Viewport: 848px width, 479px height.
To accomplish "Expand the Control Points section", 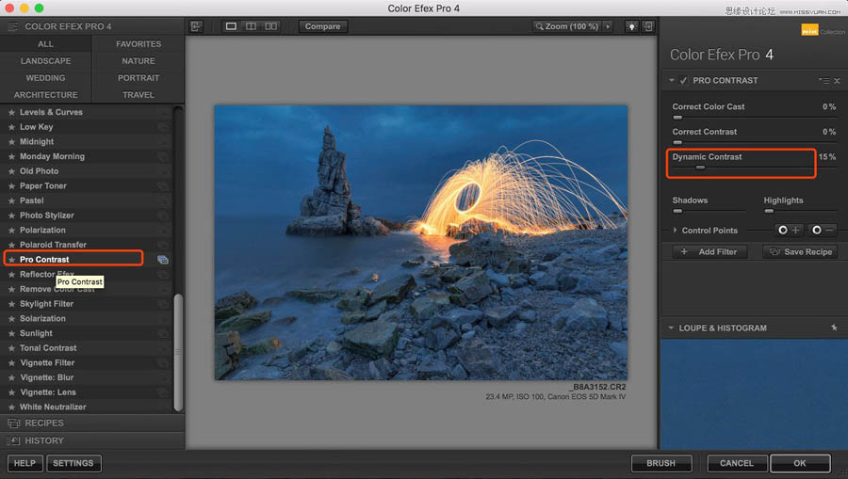I will click(675, 231).
